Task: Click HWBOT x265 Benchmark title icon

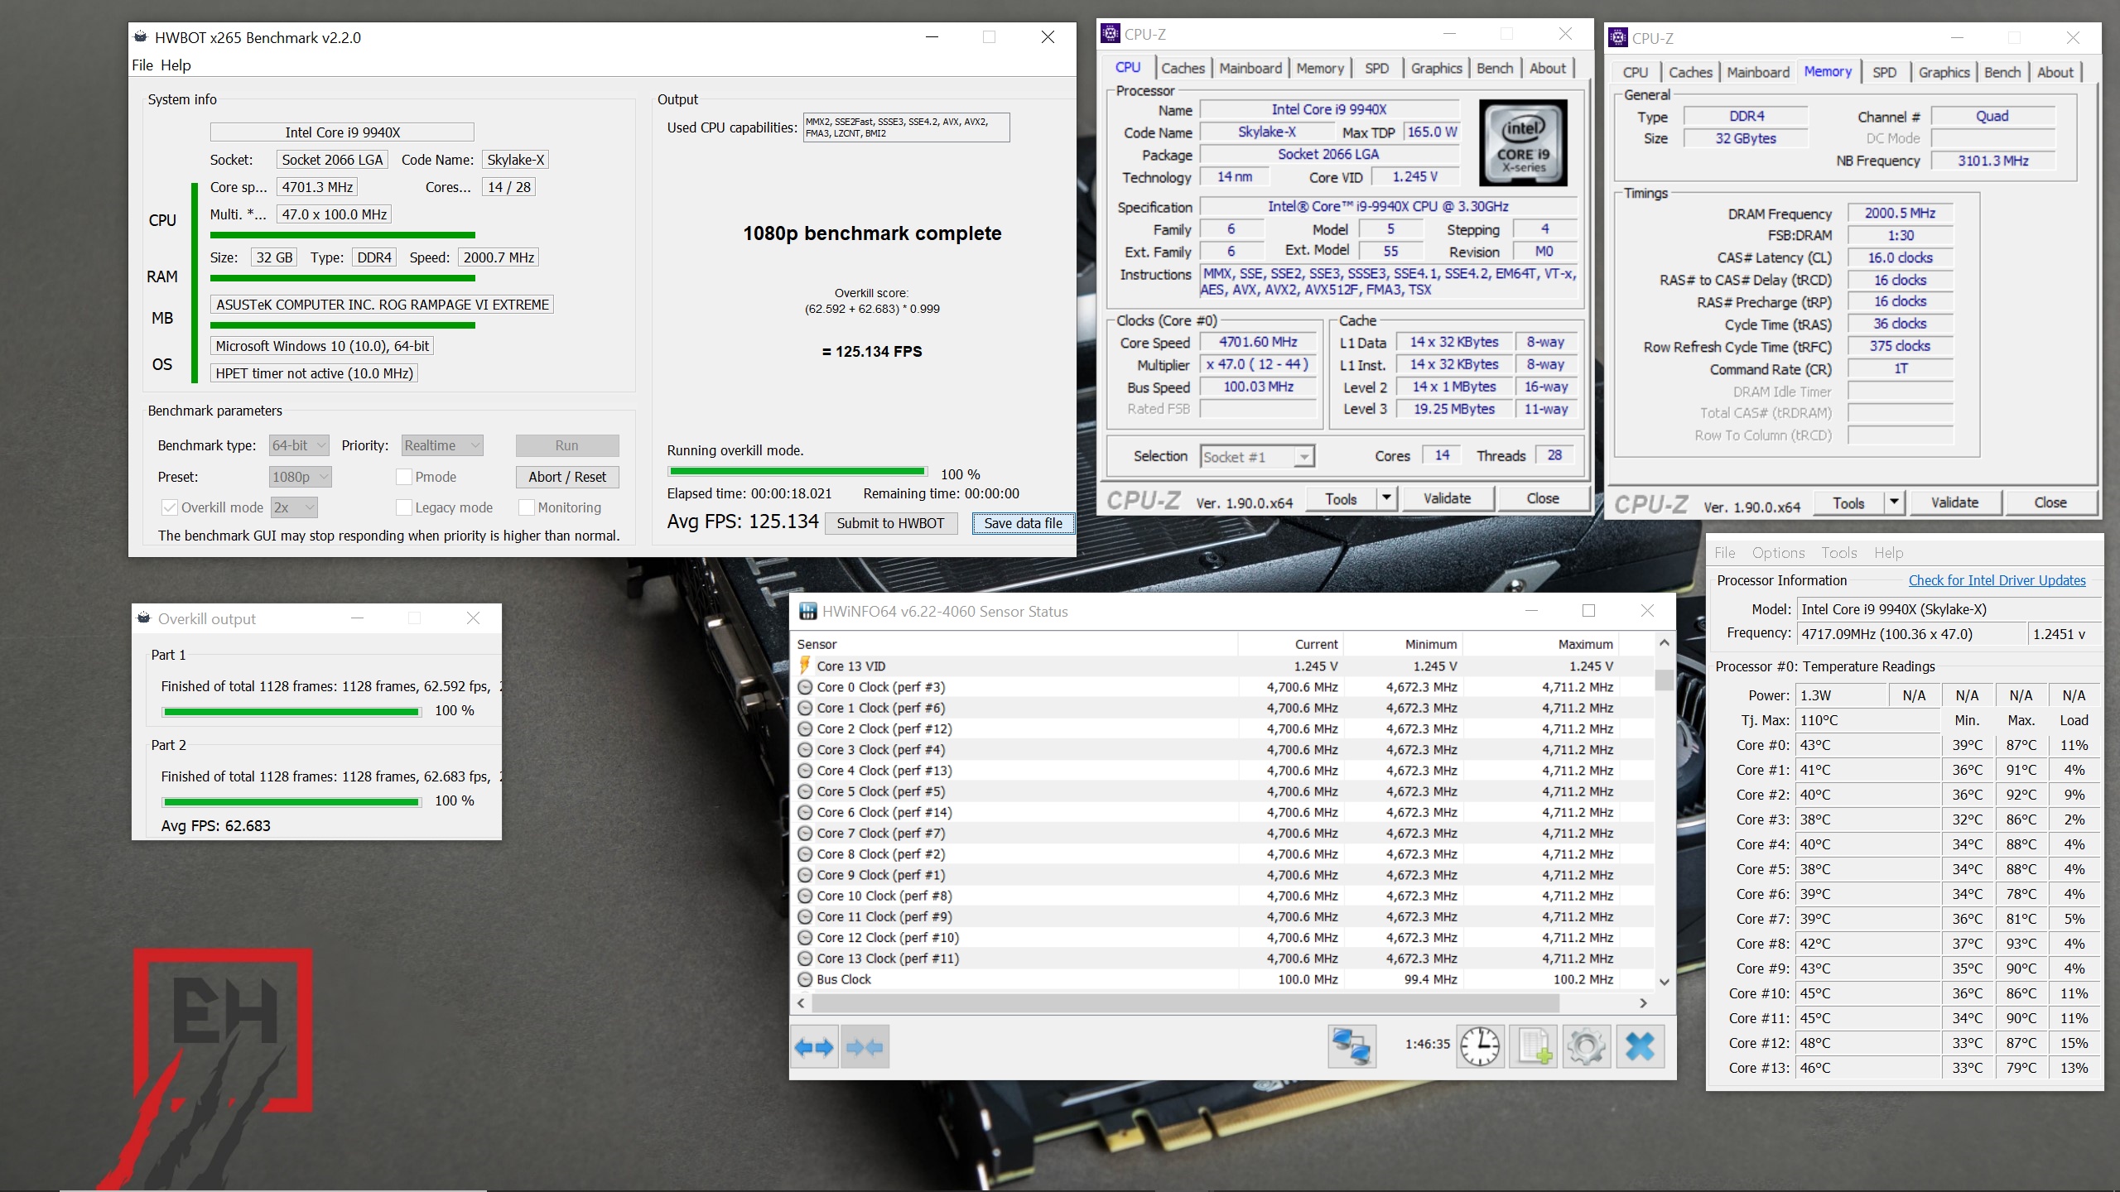Action: (141, 37)
